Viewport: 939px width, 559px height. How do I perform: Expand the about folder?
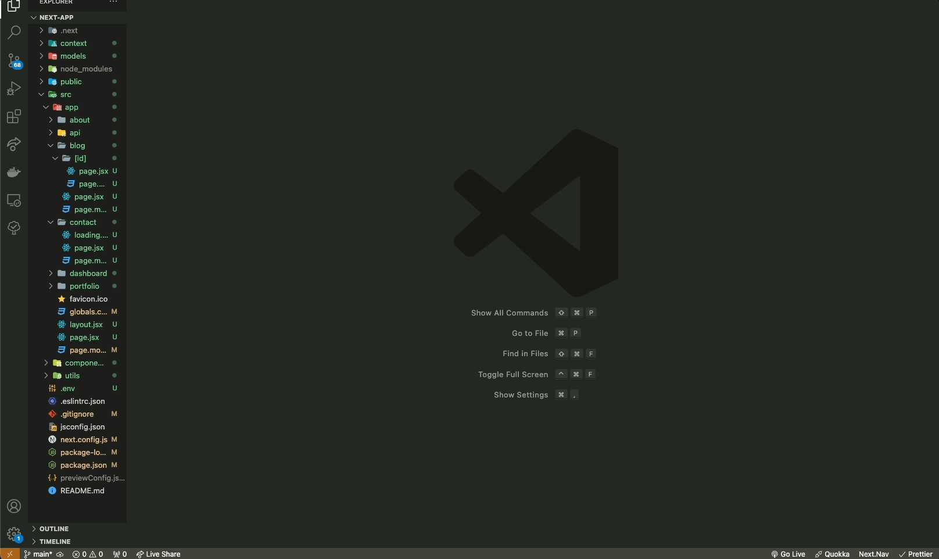pos(77,120)
